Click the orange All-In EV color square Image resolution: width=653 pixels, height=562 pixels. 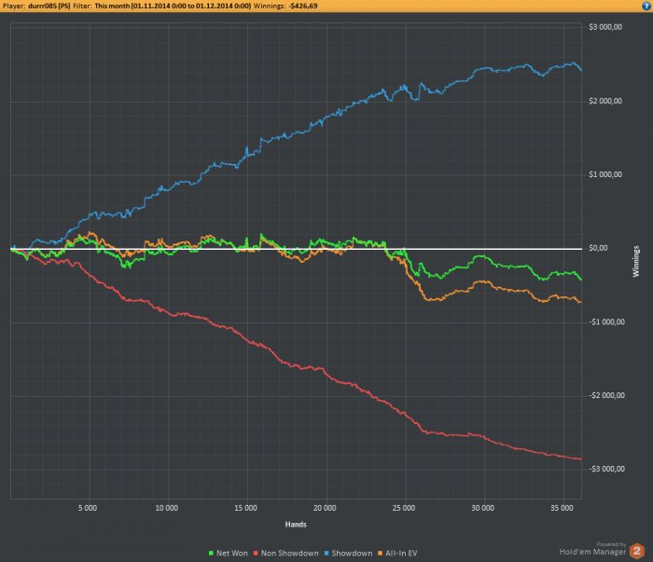pyautogui.click(x=380, y=554)
